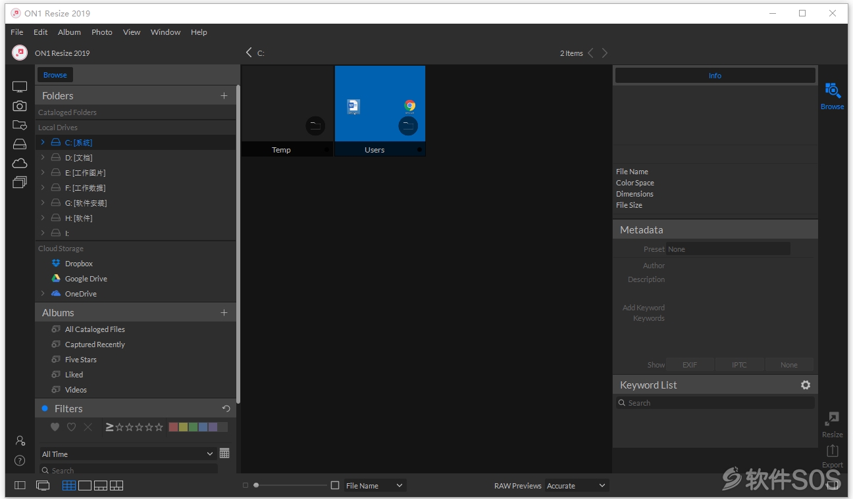The height and width of the screenshot is (499, 853).
Task: Open Keyword List gear settings
Action: 806,385
